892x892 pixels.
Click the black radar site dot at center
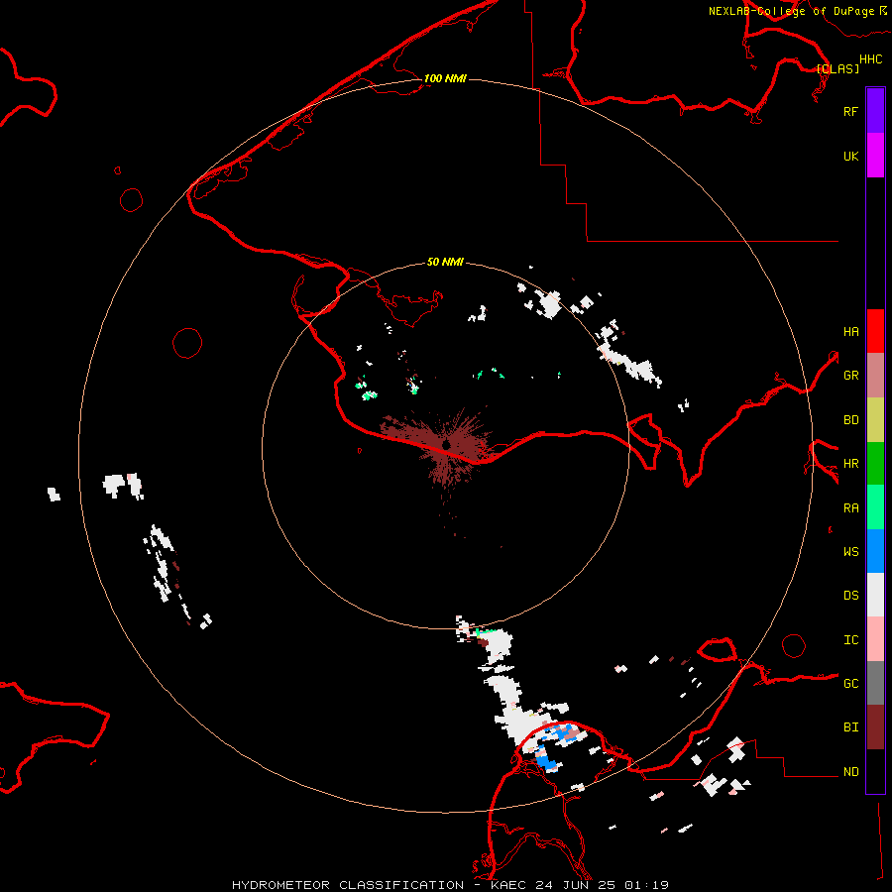pyautogui.click(x=447, y=444)
